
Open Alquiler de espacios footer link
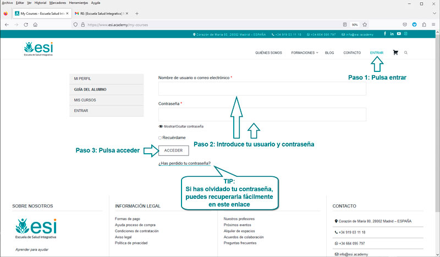pyautogui.click(x=239, y=231)
